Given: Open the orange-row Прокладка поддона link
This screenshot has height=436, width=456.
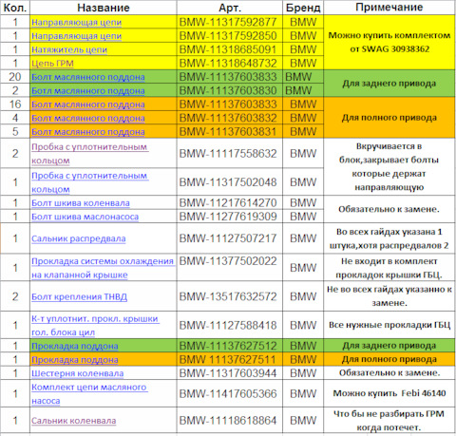Looking at the screenshot, I should [x=75, y=360].
